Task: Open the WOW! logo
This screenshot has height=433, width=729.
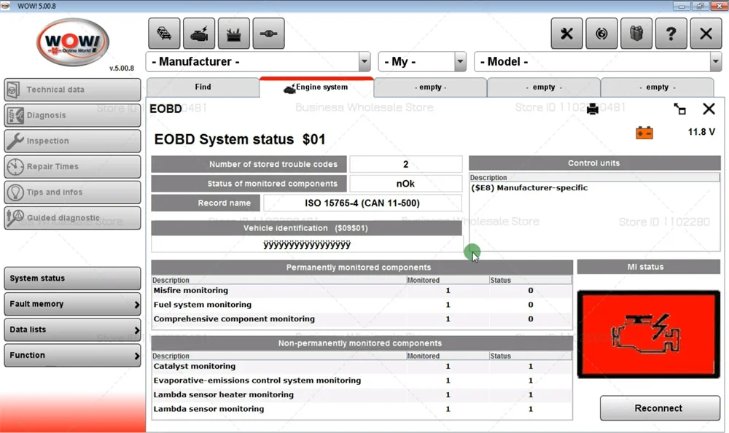Action: [73, 43]
